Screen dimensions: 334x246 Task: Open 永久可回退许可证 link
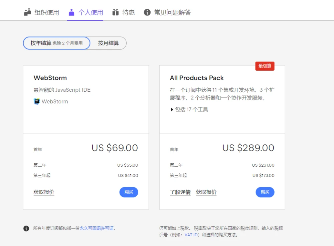tap(97, 228)
